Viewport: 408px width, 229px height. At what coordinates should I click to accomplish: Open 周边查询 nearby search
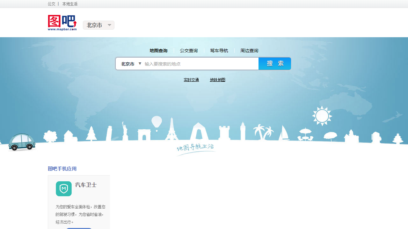[249, 51]
